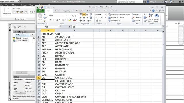Switch to the Data ribbon tab
Image resolution: width=184 pixels, height=103 pixels.
[89, 11]
